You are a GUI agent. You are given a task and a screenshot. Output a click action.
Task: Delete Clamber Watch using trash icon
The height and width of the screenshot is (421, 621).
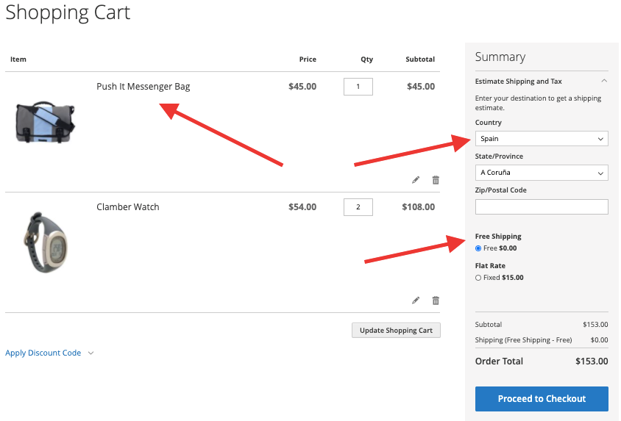(x=436, y=301)
